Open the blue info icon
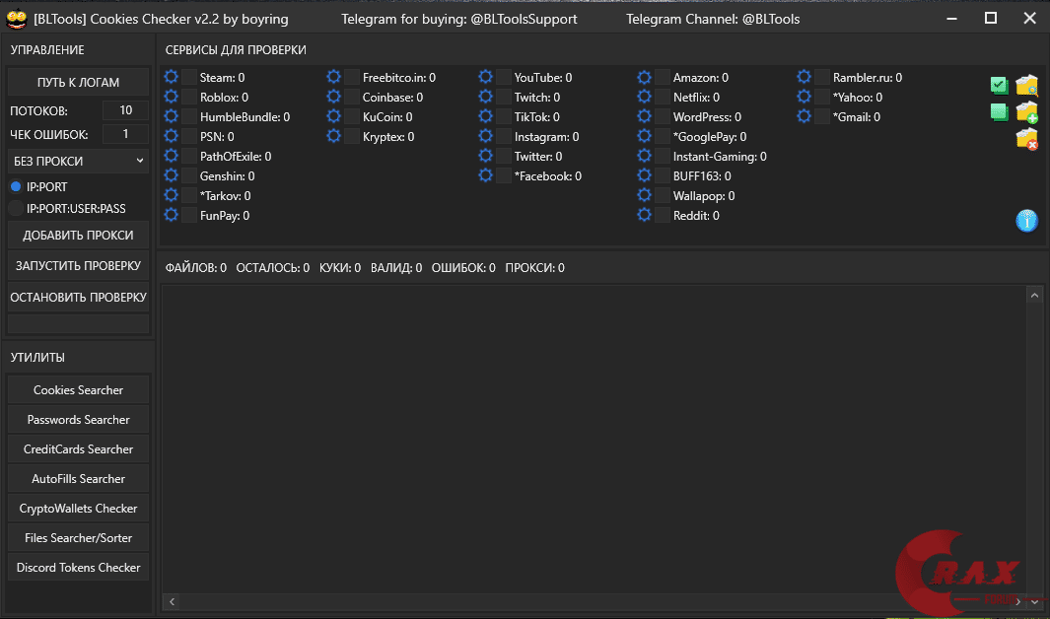The image size is (1050, 619). tap(1026, 220)
